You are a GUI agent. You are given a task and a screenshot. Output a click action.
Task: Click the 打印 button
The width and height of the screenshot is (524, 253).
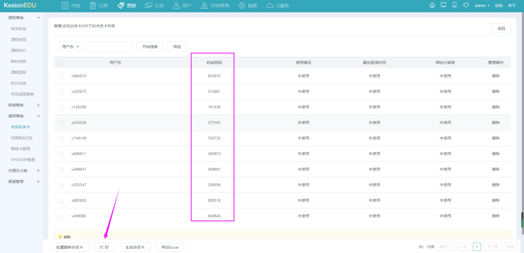coord(104,247)
